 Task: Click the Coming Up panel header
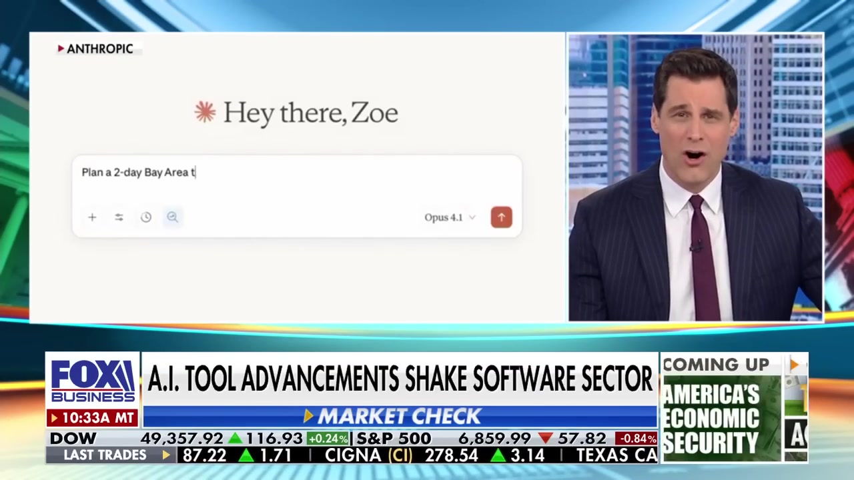(716, 365)
